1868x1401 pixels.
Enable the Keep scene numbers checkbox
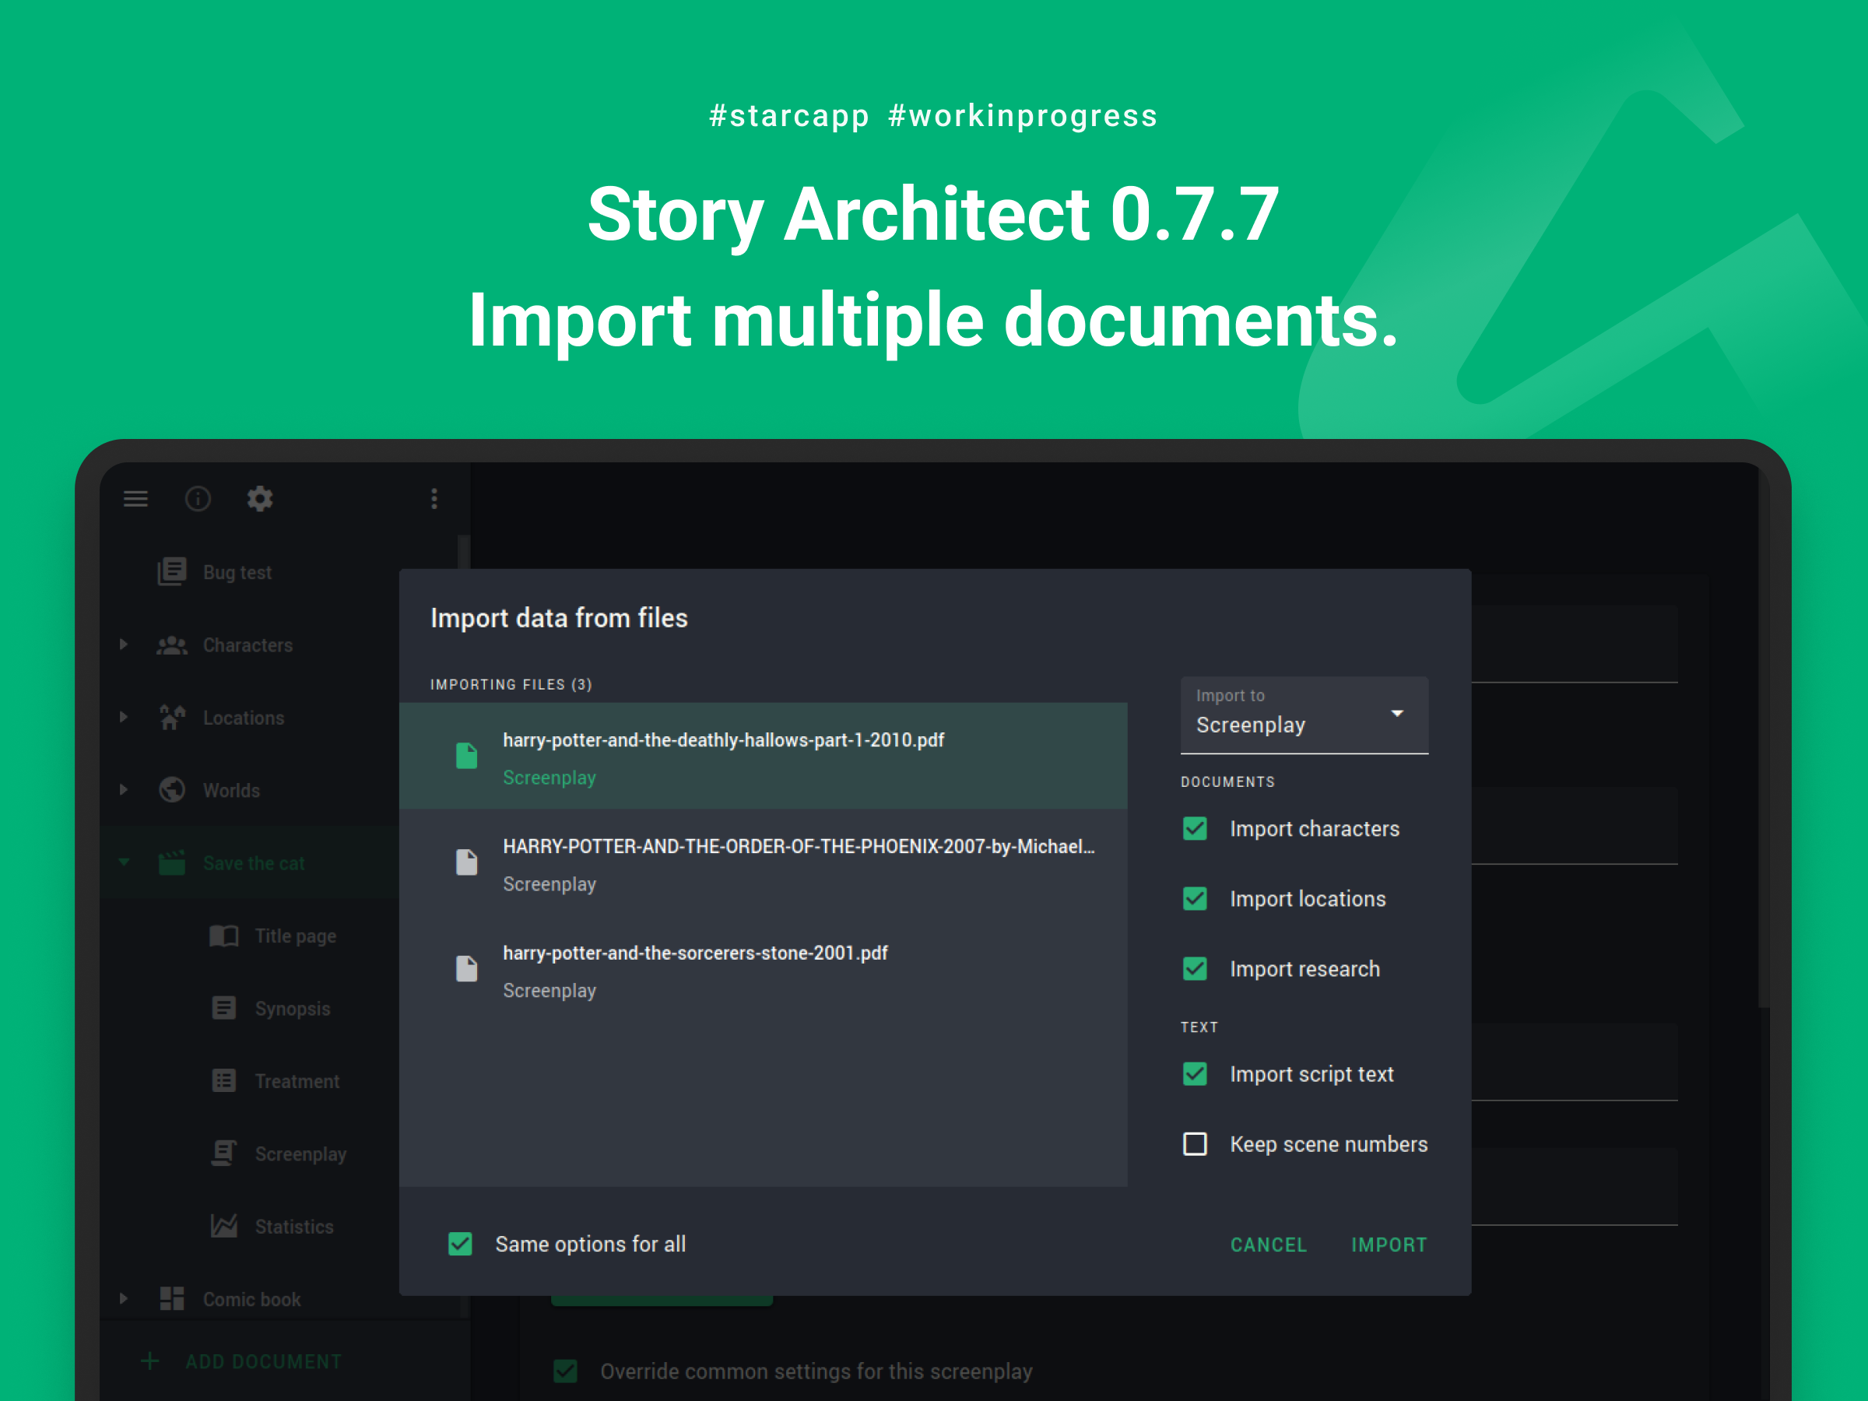[1195, 1144]
